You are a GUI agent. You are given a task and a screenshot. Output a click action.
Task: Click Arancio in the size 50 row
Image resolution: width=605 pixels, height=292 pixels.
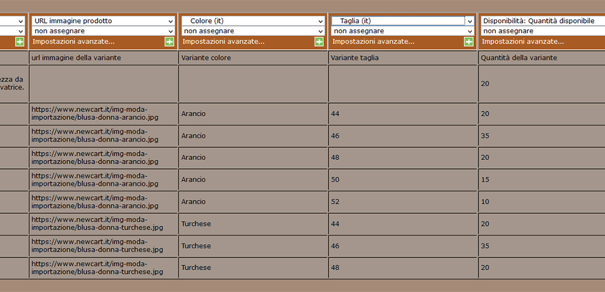[194, 179]
